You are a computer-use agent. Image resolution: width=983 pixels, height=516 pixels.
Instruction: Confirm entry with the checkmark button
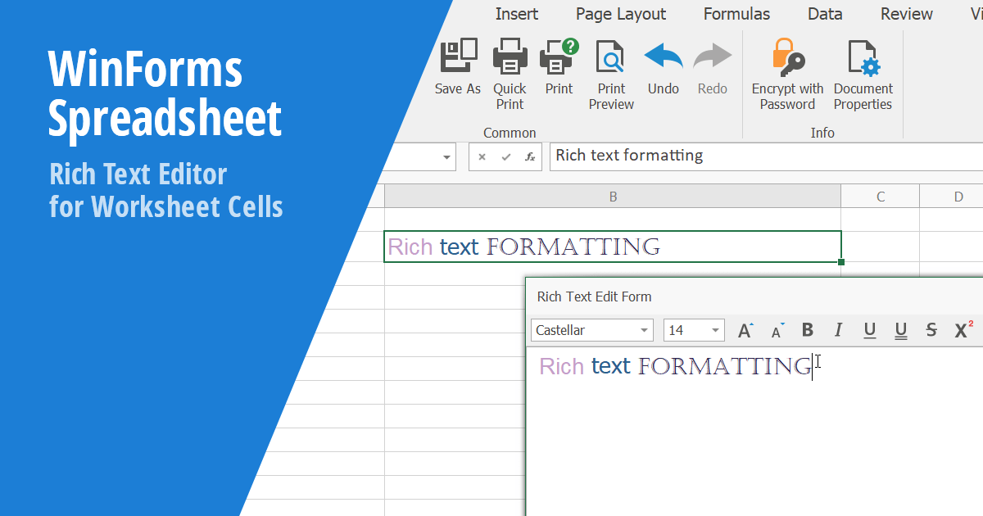(x=505, y=156)
